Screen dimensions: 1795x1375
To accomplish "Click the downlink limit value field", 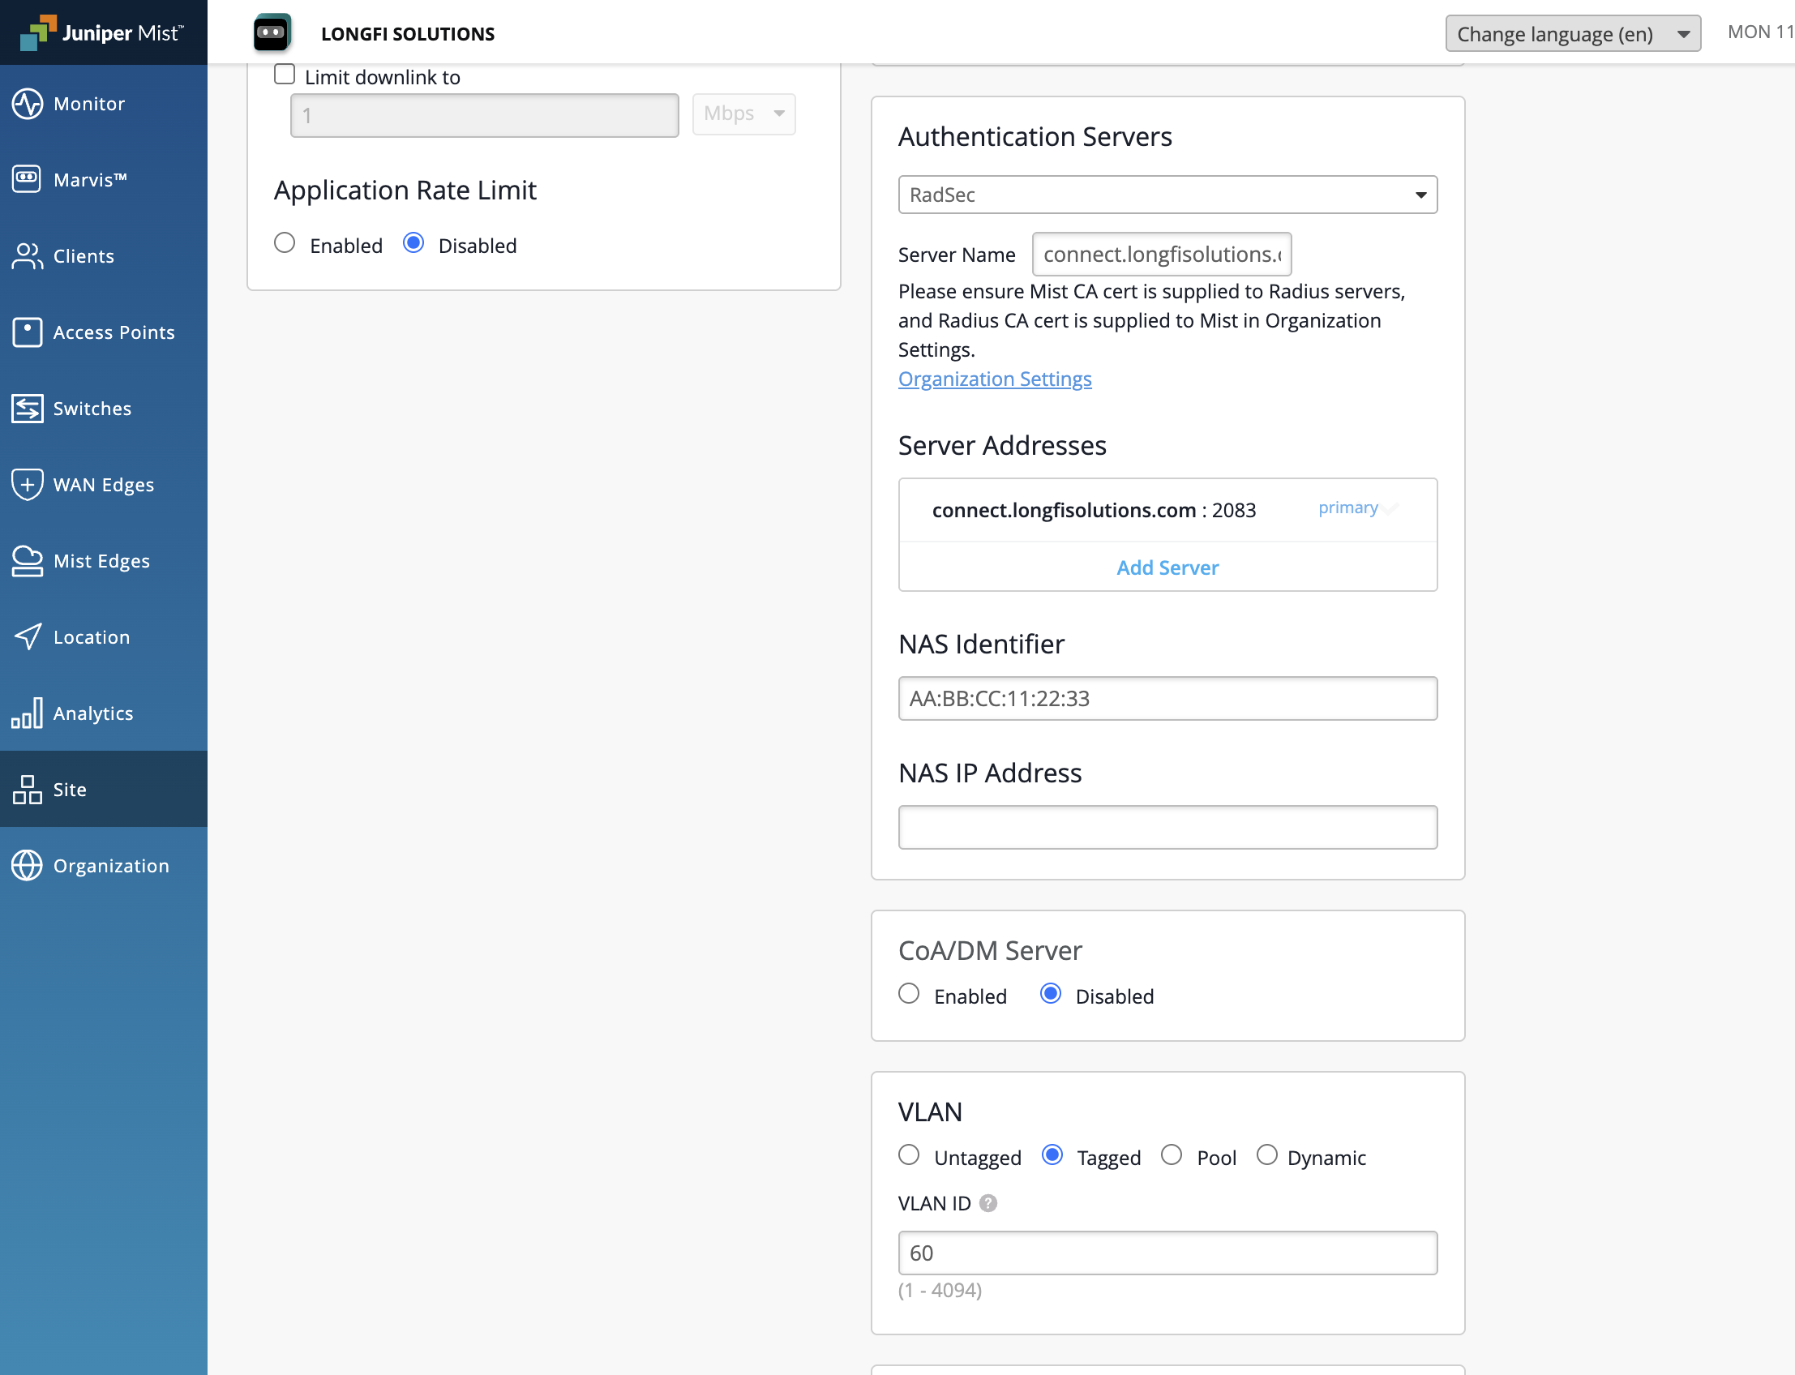I will [485, 115].
